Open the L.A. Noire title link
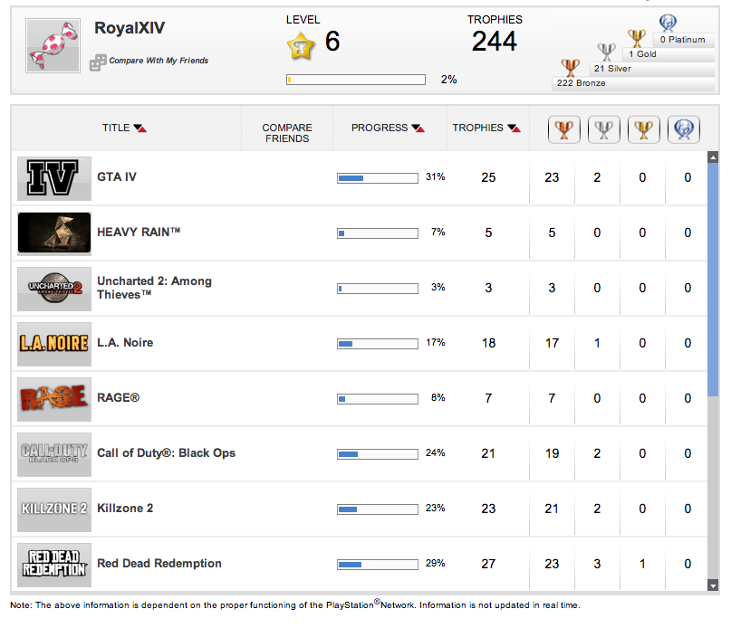Viewport: 731px width, 628px height. tap(125, 342)
